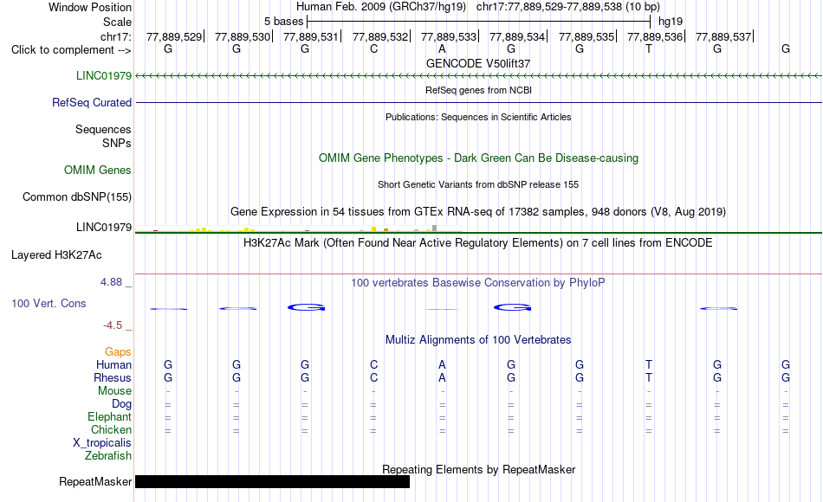Click the 'Click to complement -->' label
Viewport: 823px width, 502px height.
(x=71, y=50)
